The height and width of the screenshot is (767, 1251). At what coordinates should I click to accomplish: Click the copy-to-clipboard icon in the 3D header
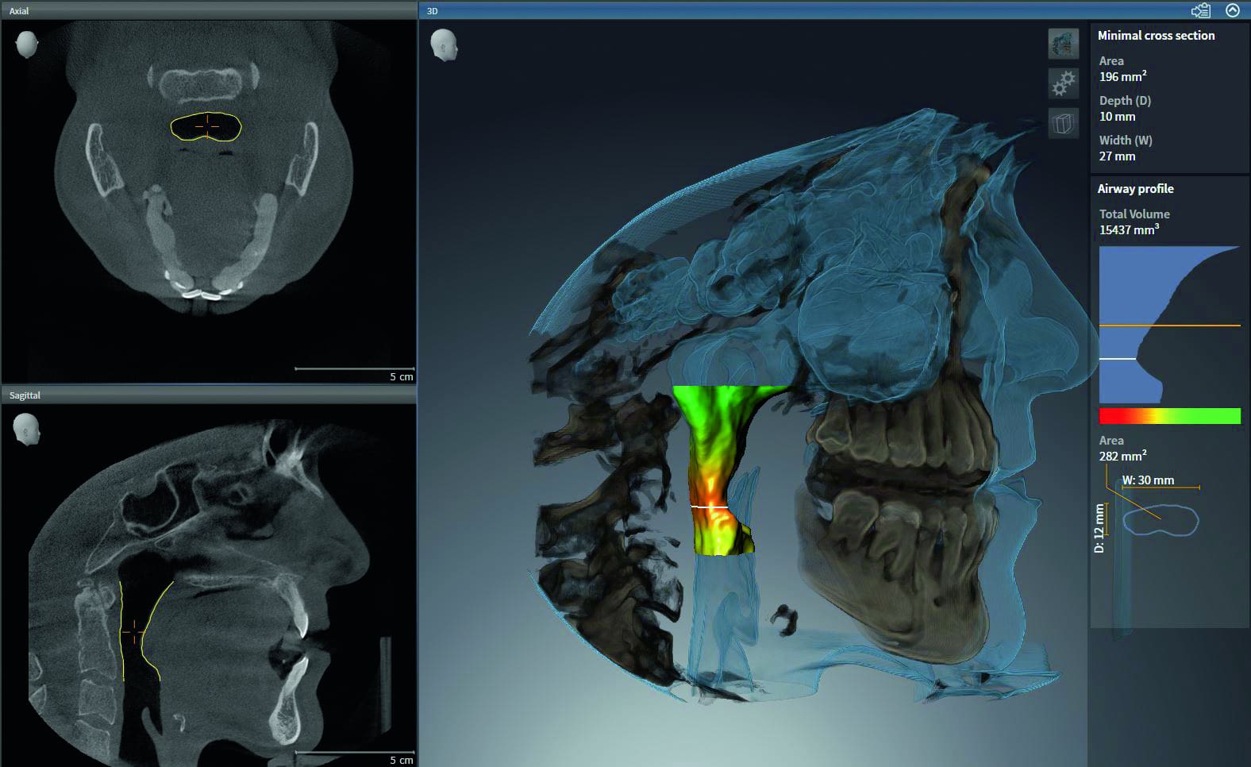click(x=1201, y=10)
